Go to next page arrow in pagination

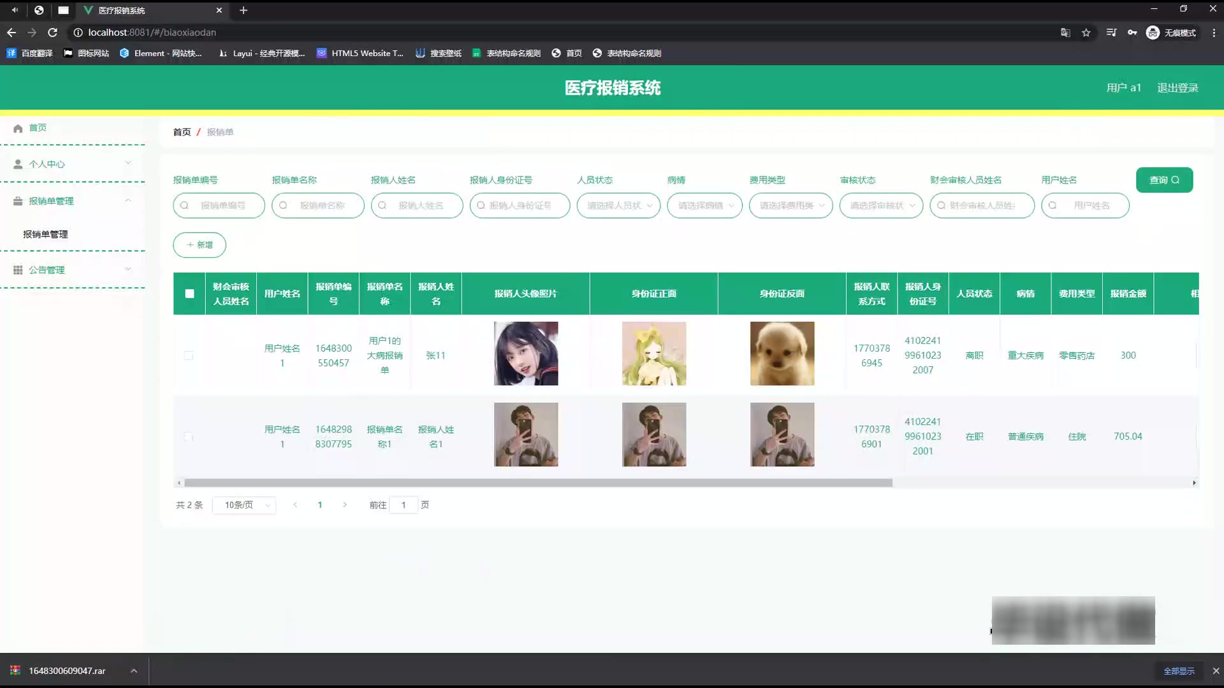pyautogui.click(x=345, y=505)
